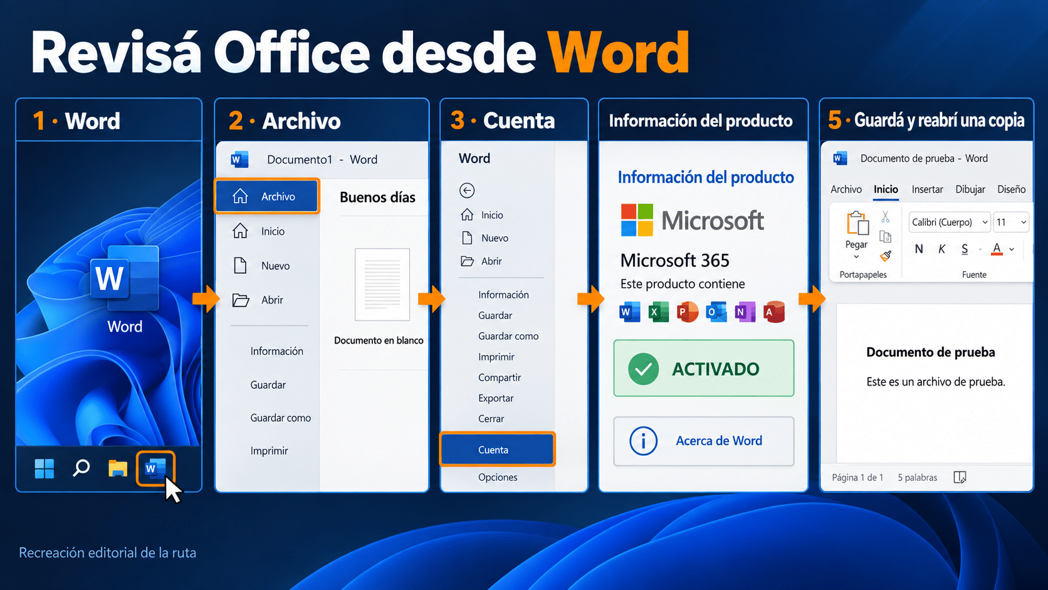Toggle bold with the N button
The image size is (1048, 590).
click(919, 249)
